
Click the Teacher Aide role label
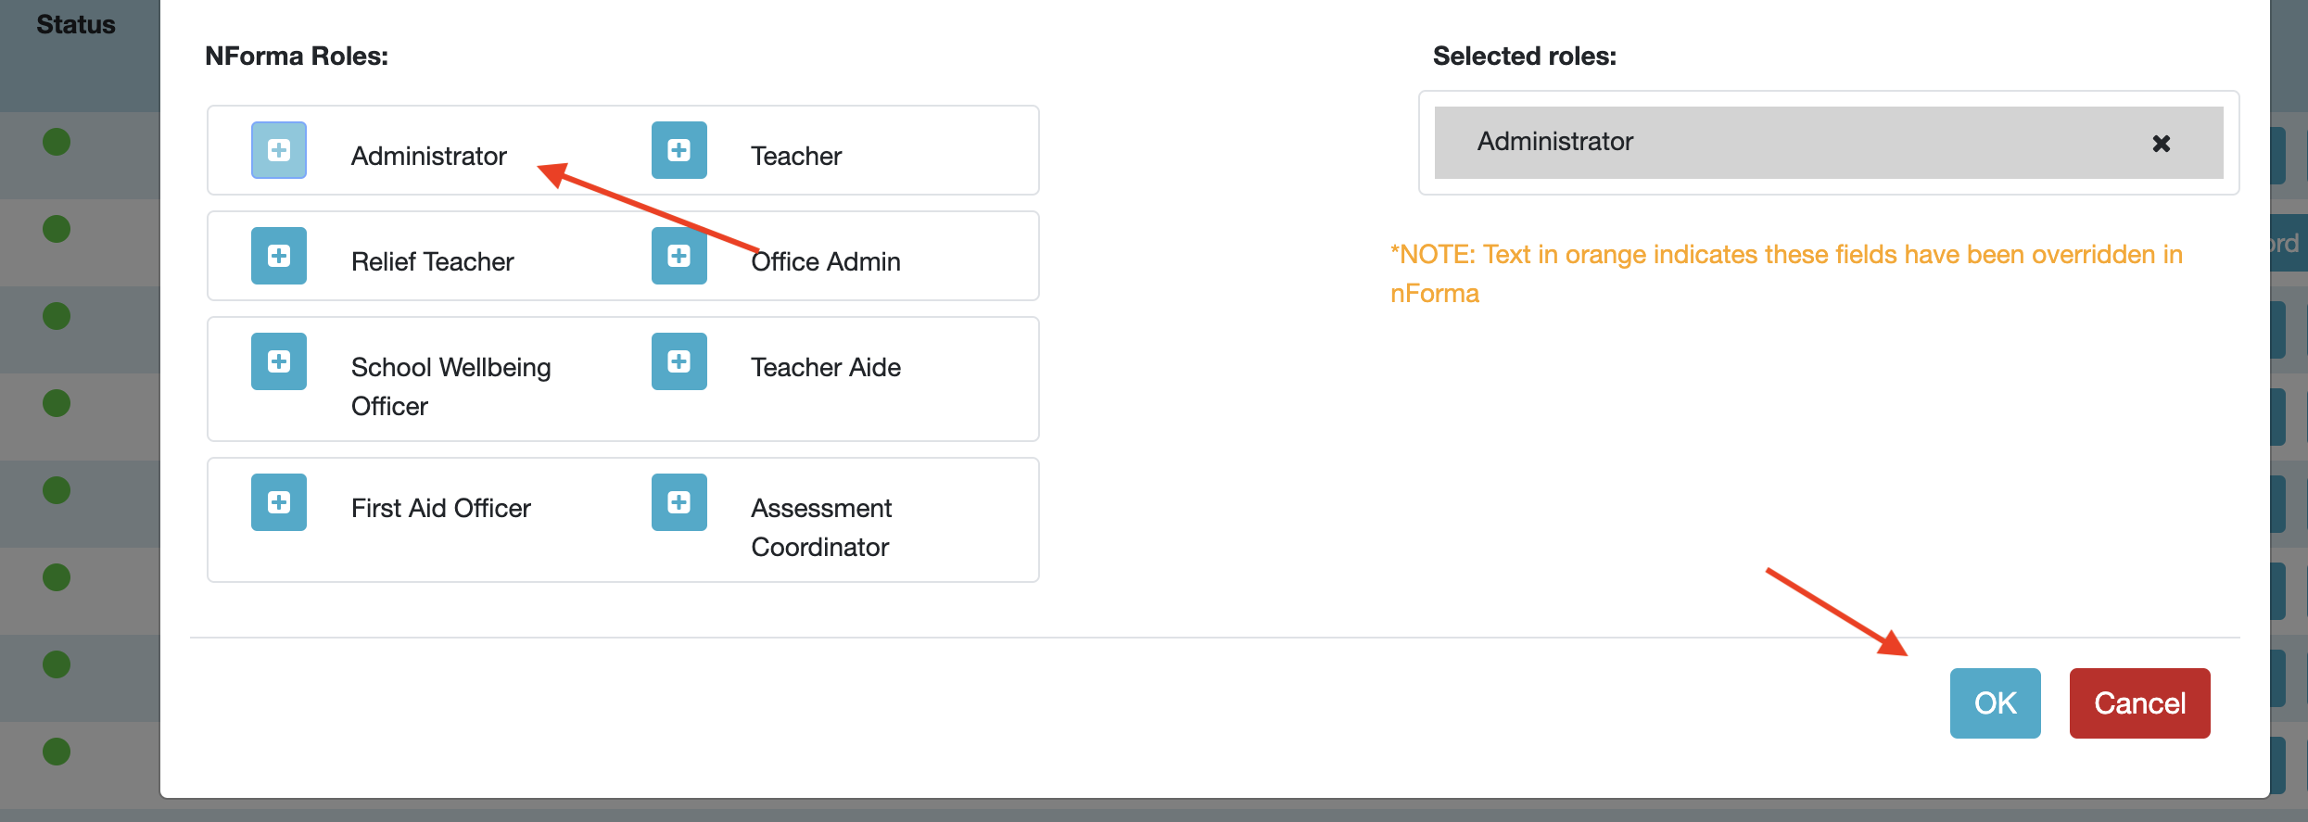click(826, 367)
